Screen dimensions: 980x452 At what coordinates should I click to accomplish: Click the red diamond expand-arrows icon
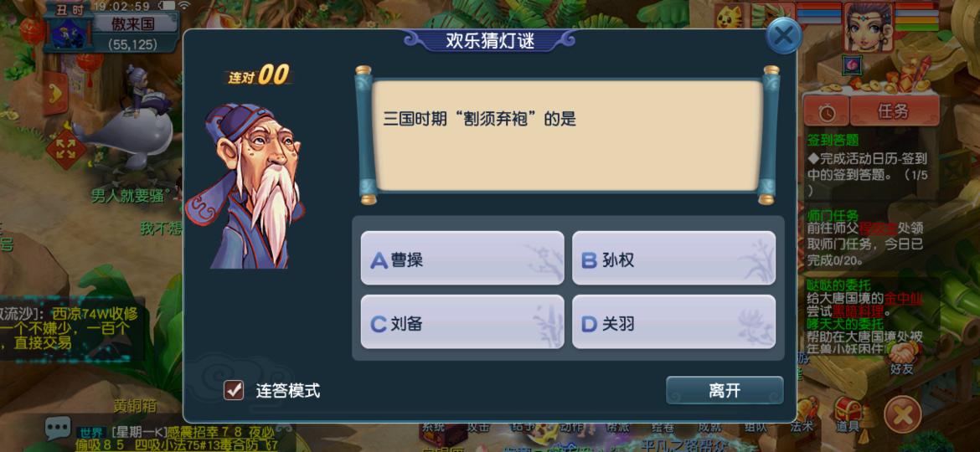[65, 149]
